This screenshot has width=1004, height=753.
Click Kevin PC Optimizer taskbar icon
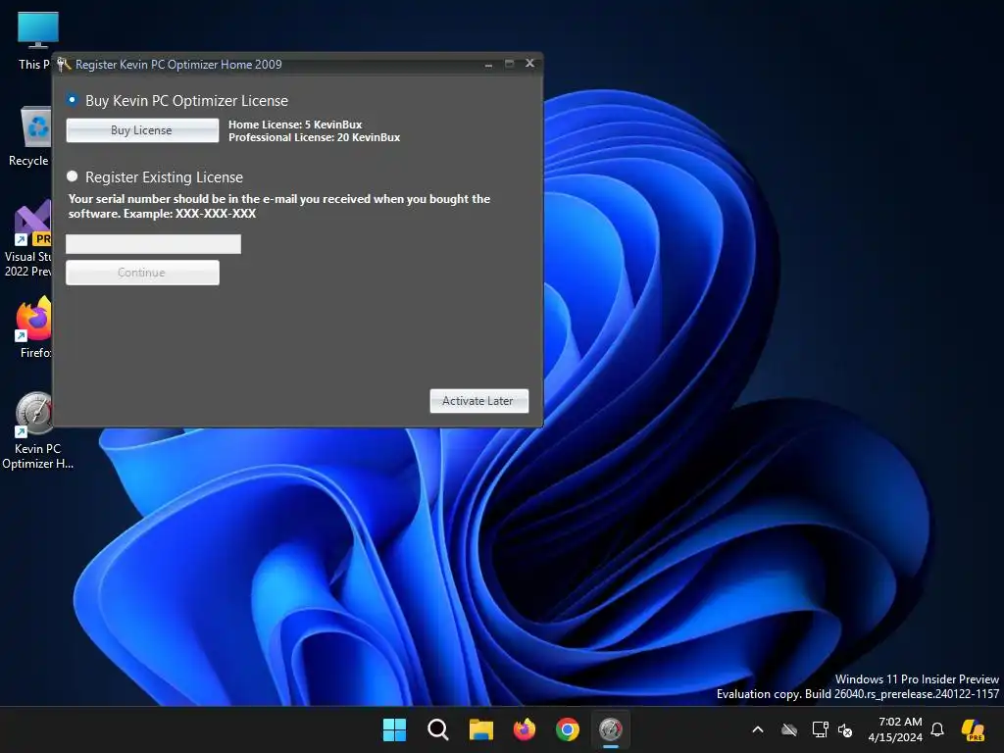pyautogui.click(x=611, y=729)
